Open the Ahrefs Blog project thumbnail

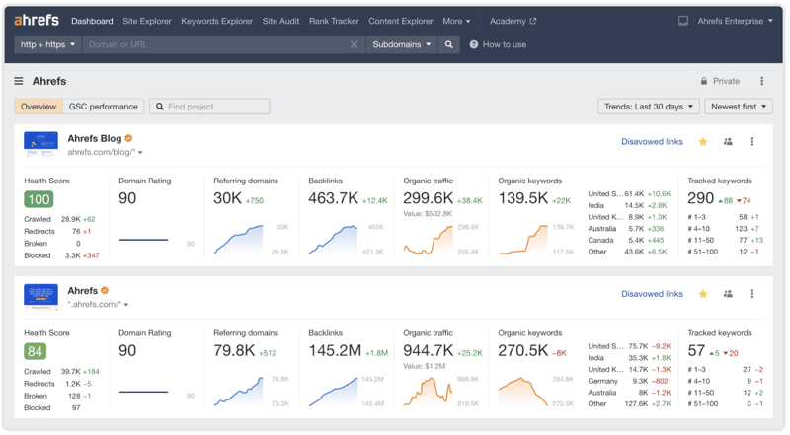click(40, 144)
